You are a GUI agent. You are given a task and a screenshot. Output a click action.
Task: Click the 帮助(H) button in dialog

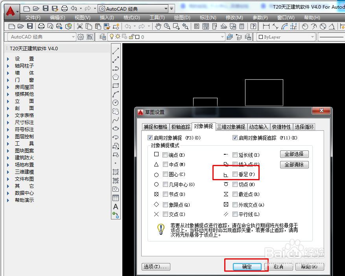[x=309, y=267]
